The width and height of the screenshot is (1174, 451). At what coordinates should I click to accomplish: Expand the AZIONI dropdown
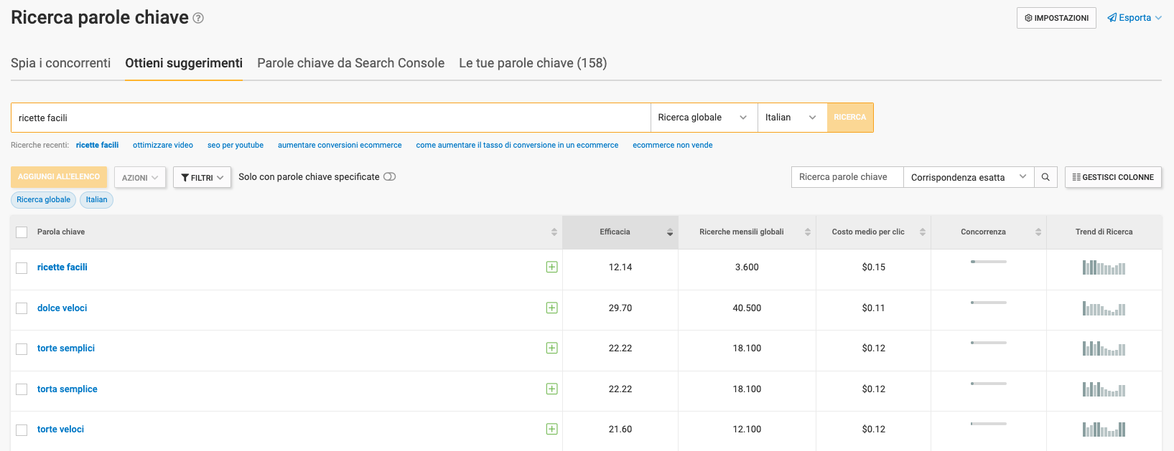pos(140,177)
